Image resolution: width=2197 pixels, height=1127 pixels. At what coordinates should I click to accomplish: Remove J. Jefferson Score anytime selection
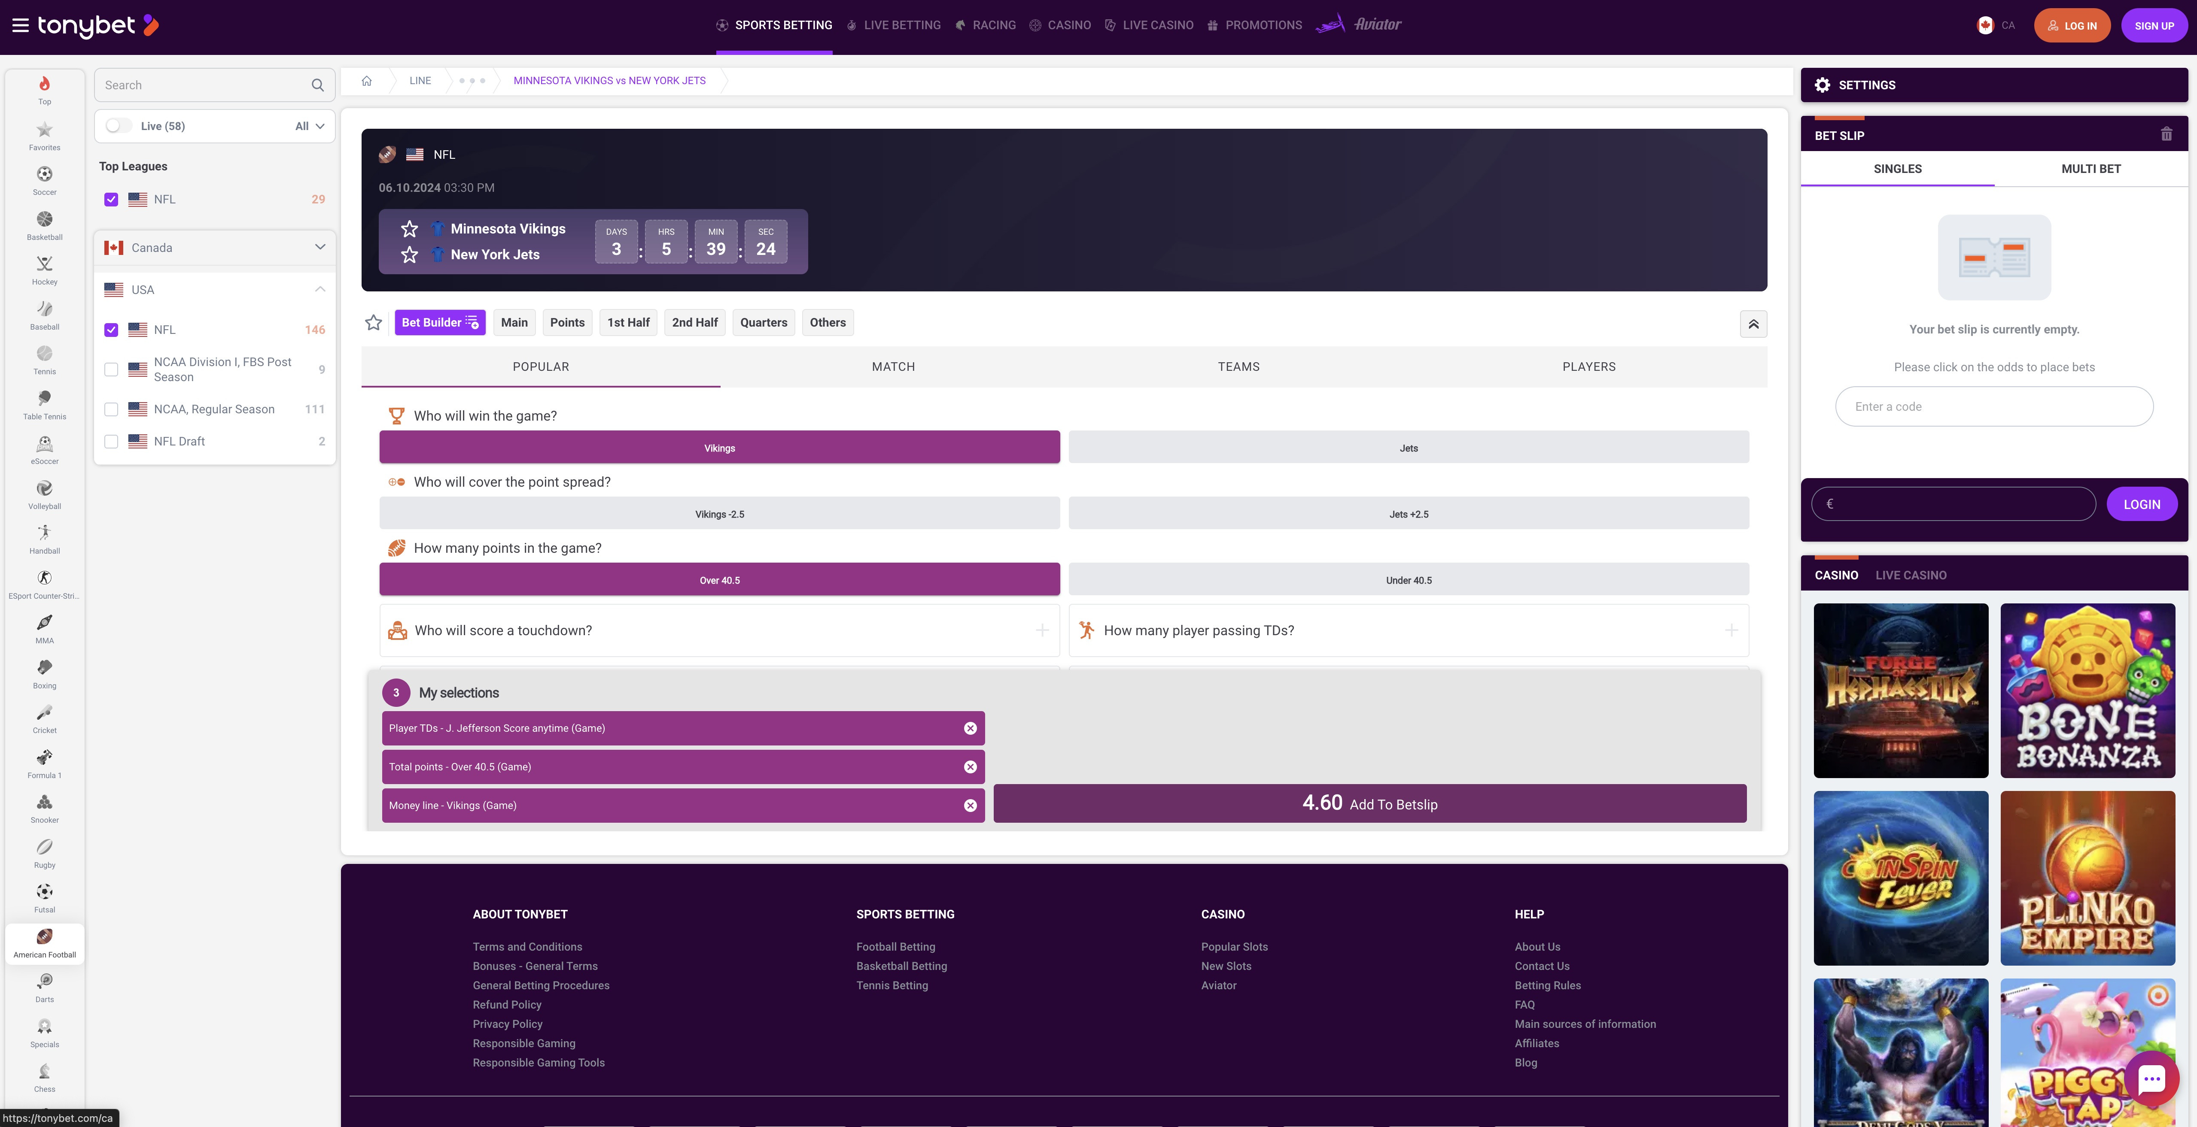pos(970,728)
